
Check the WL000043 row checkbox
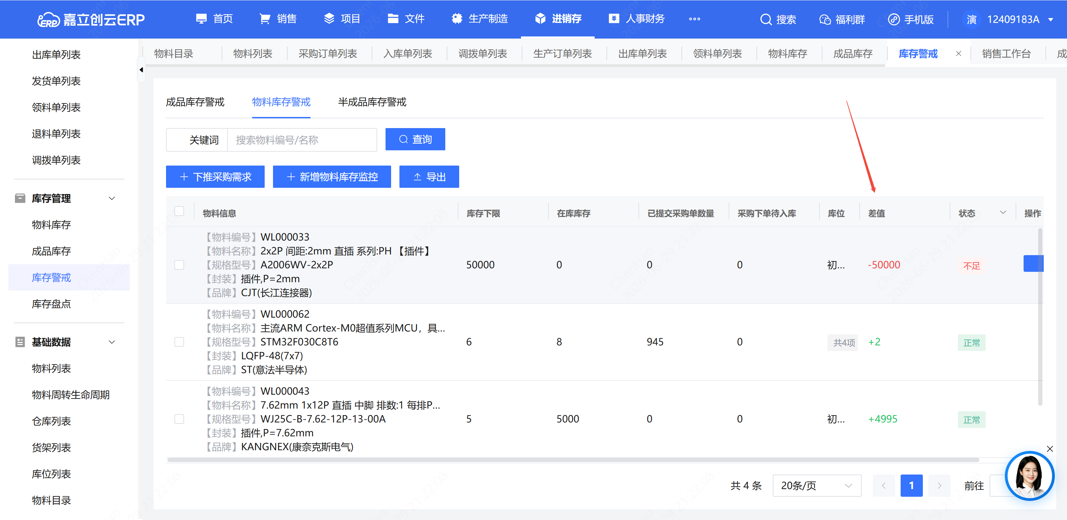(x=179, y=419)
